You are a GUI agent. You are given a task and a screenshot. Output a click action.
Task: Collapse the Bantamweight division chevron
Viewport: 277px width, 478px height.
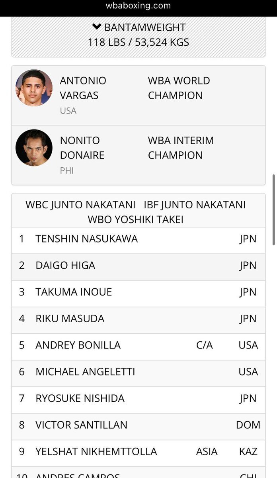click(97, 27)
